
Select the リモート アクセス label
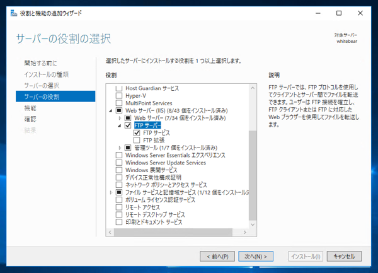(x=142, y=207)
